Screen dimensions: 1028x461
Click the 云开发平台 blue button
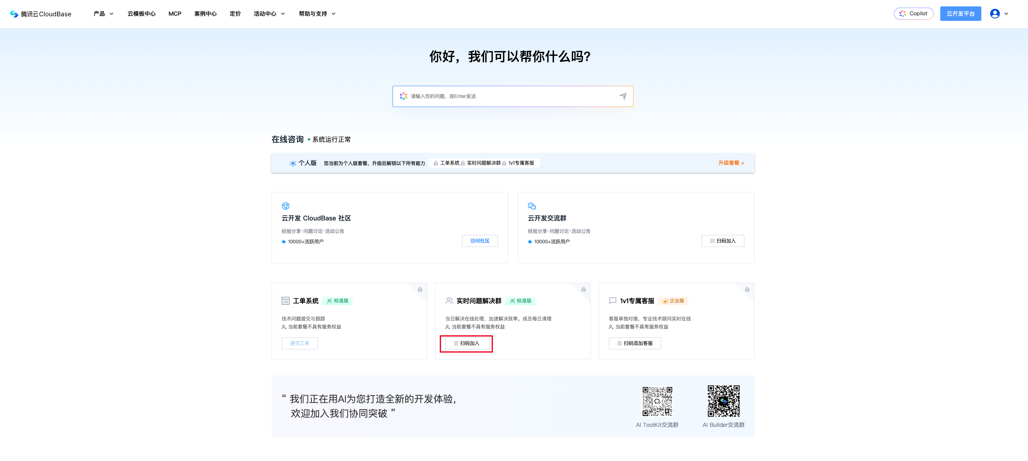point(960,14)
